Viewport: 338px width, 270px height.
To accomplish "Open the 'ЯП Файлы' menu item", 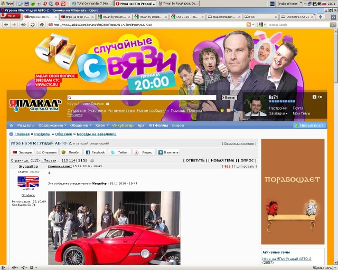I will (158, 126).
